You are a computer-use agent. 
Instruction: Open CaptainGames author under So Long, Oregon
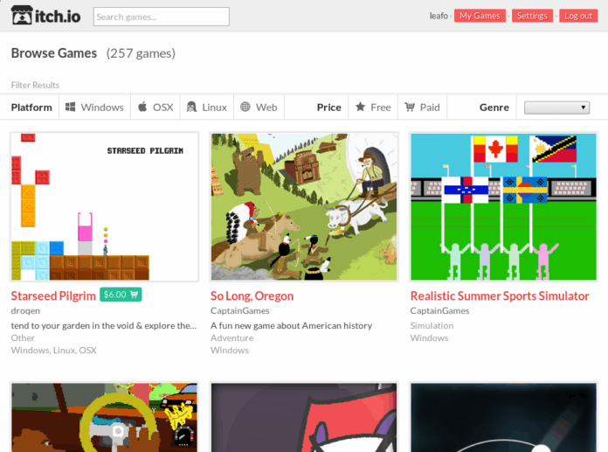pos(240,310)
